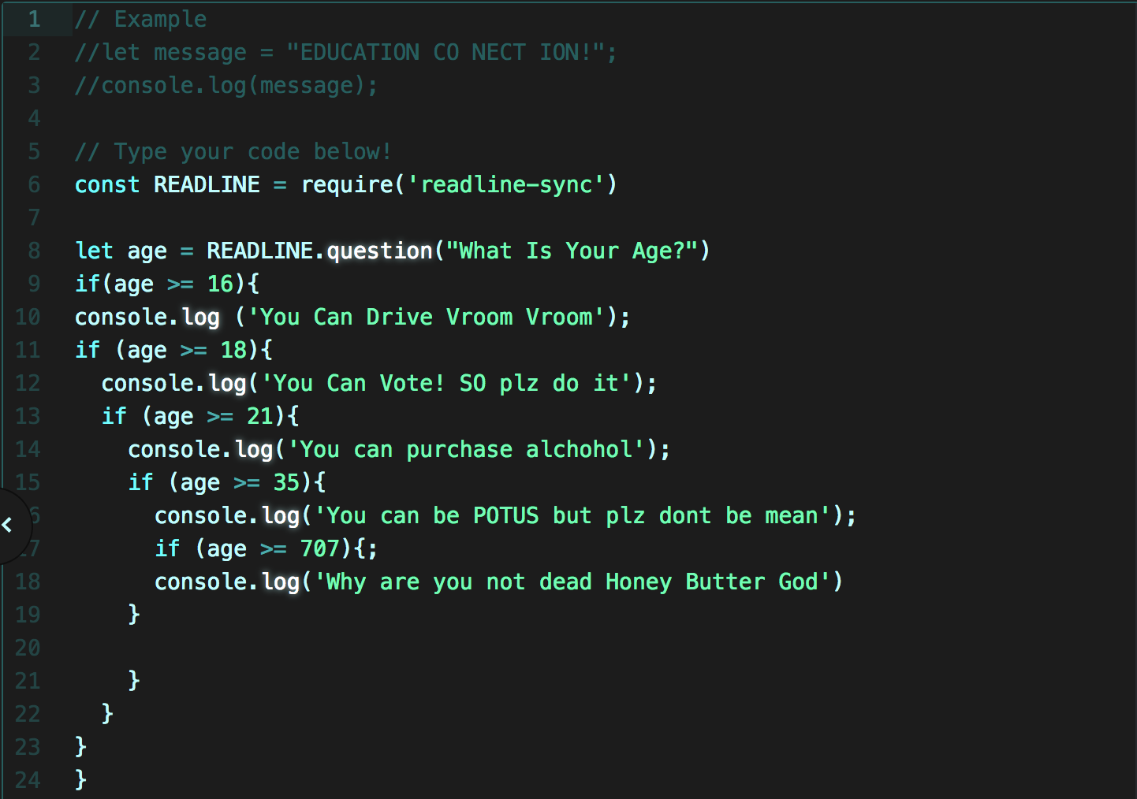
Task: Click the number 707 in the if statement
Action: [x=319, y=548]
